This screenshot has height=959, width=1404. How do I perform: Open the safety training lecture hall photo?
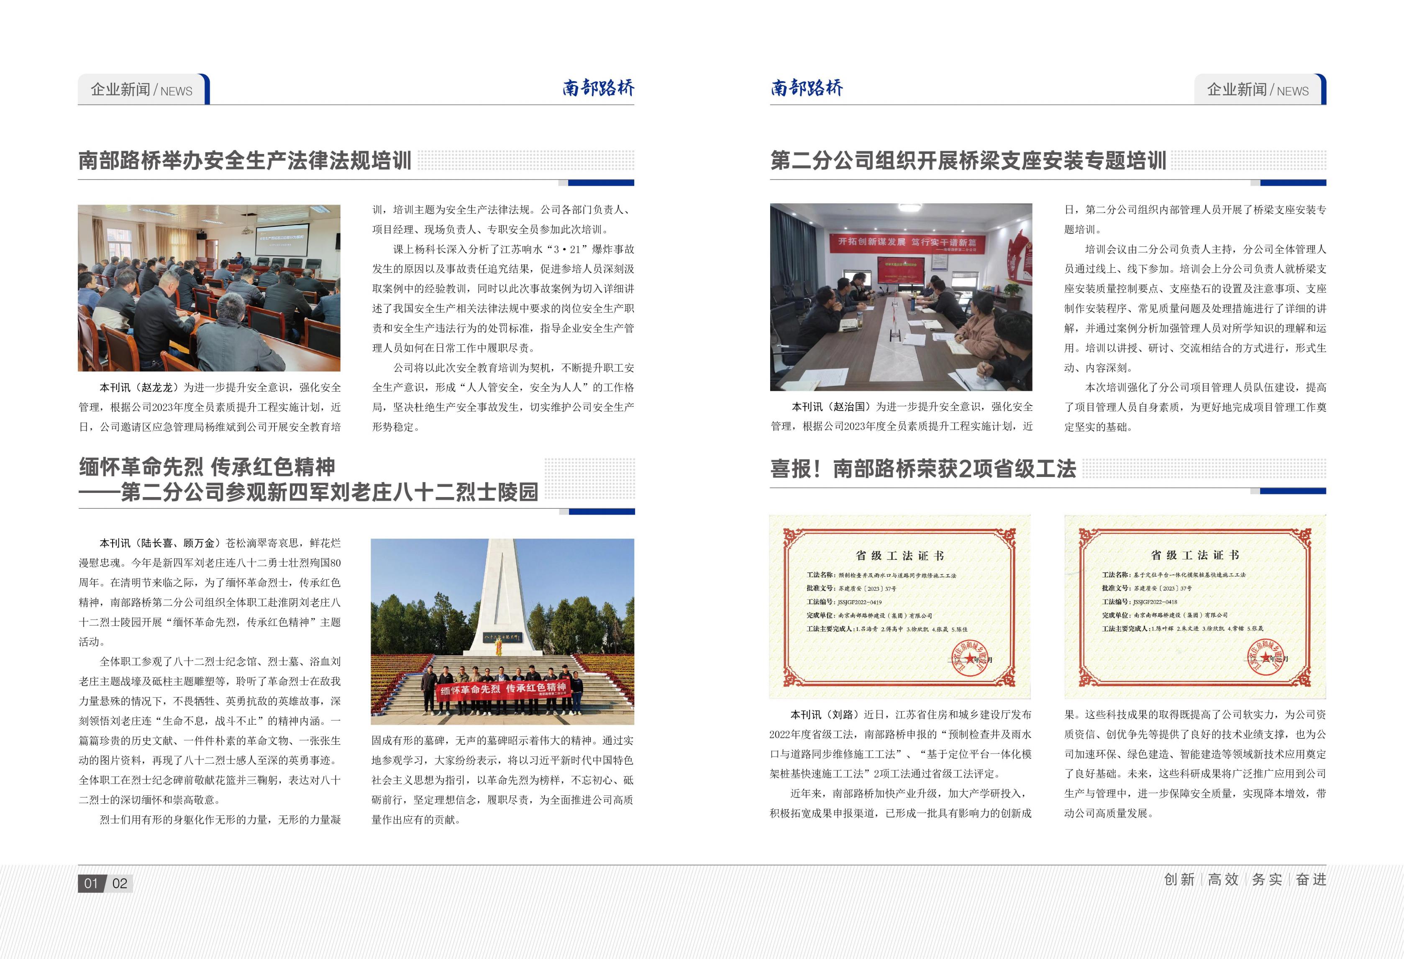click(x=209, y=287)
